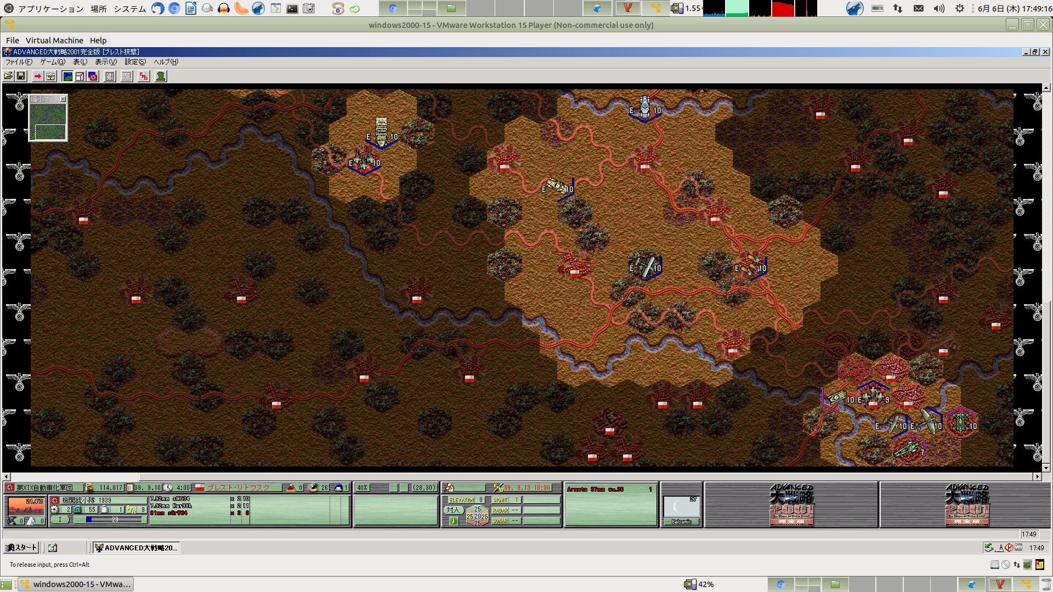The height and width of the screenshot is (592, 1053).
Task: Click the funds amount 114,817
Action: click(x=111, y=488)
